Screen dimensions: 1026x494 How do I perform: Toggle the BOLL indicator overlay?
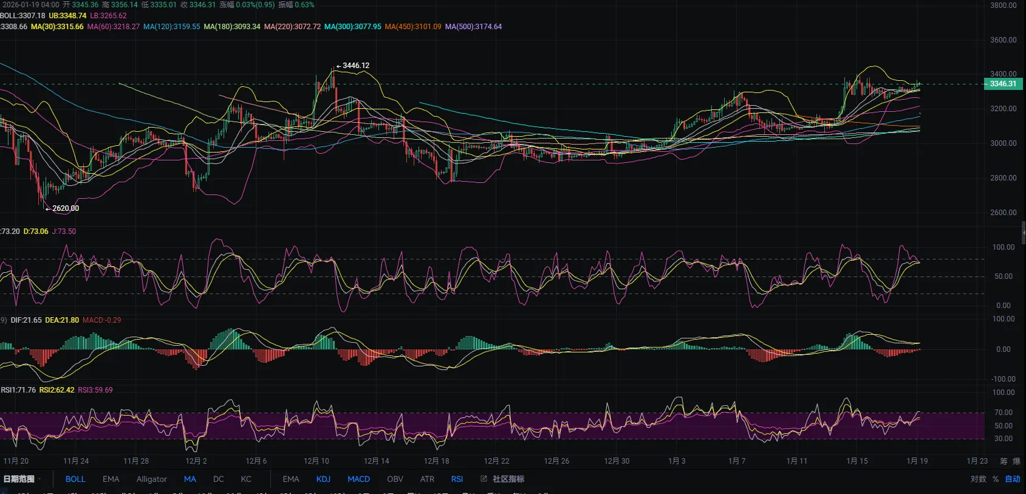pyautogui.click(x=75, y=479)
